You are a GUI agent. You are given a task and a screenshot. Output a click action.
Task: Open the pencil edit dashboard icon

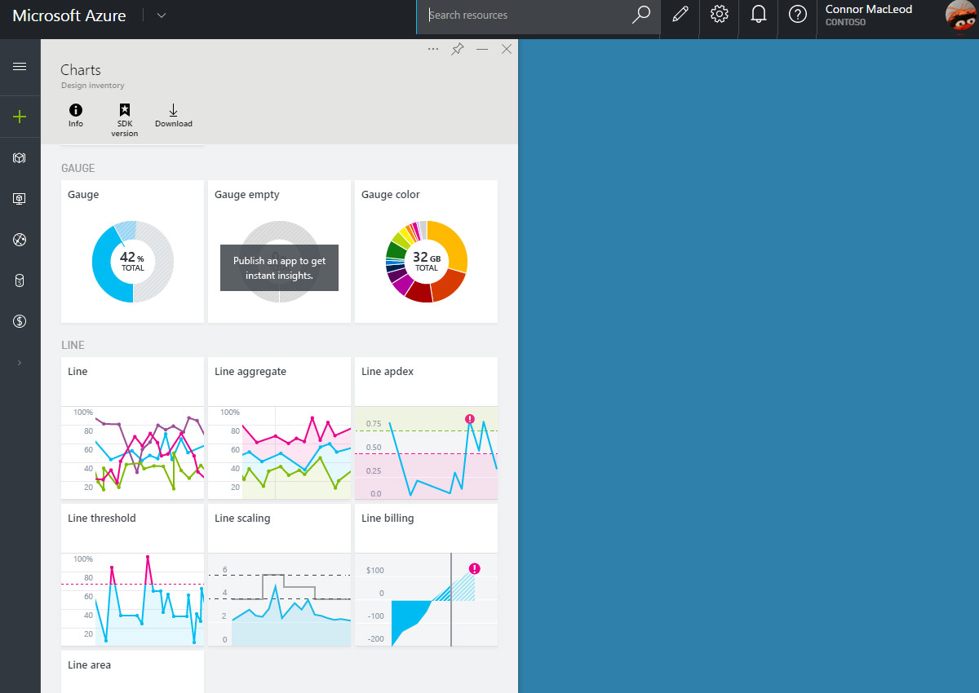680,15
